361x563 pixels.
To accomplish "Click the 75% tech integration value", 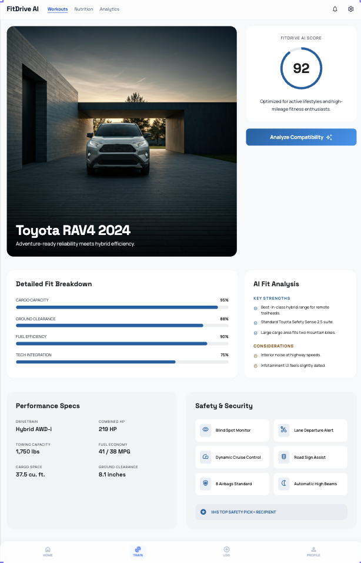I will click(224, 355).
